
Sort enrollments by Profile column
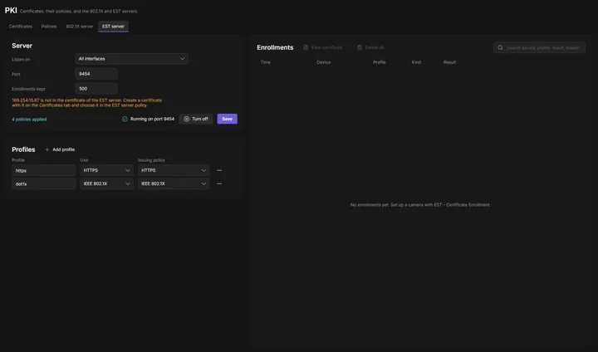pos(379,62)
